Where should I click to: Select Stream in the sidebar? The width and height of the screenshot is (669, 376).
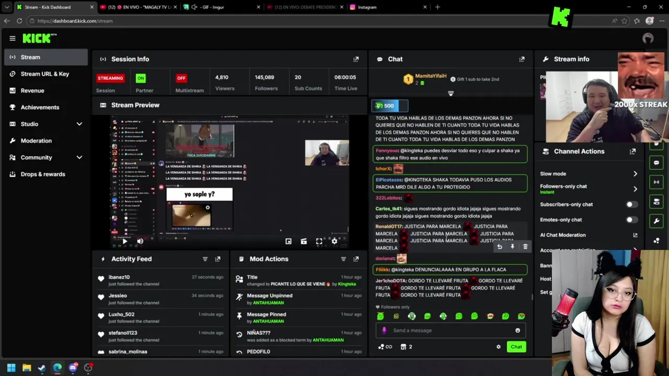(46, 57)
